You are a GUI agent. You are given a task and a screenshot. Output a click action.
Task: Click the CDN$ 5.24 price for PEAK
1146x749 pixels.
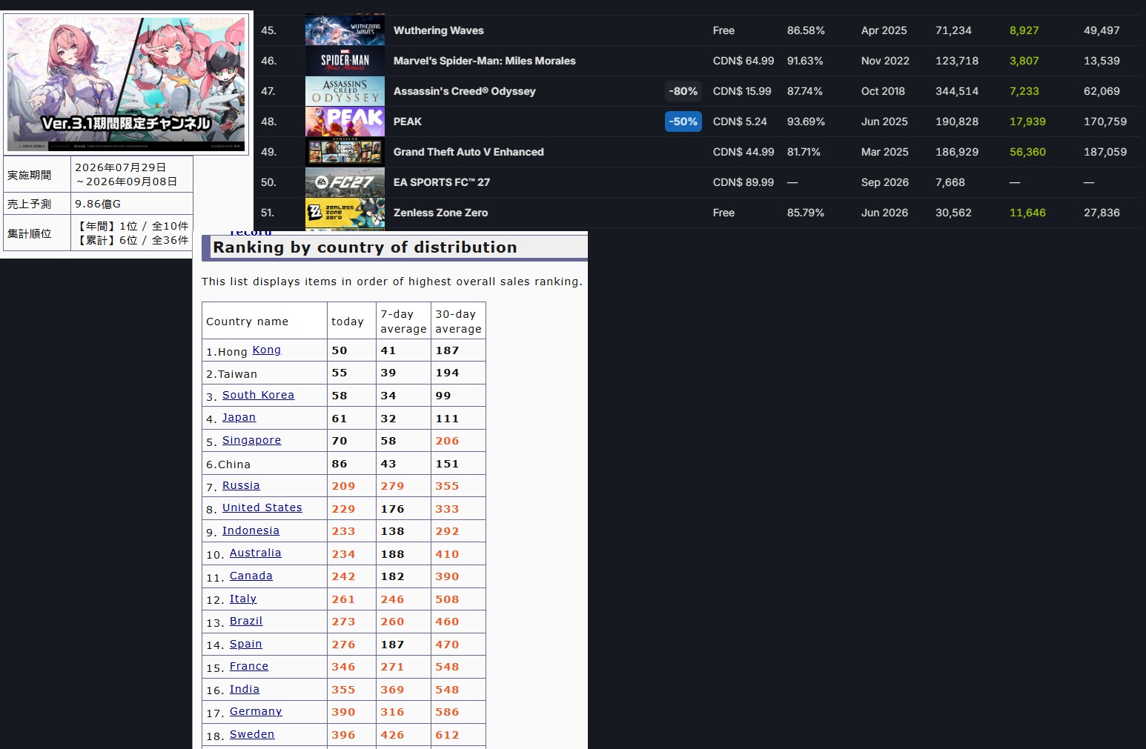click(x=740, y=121)
